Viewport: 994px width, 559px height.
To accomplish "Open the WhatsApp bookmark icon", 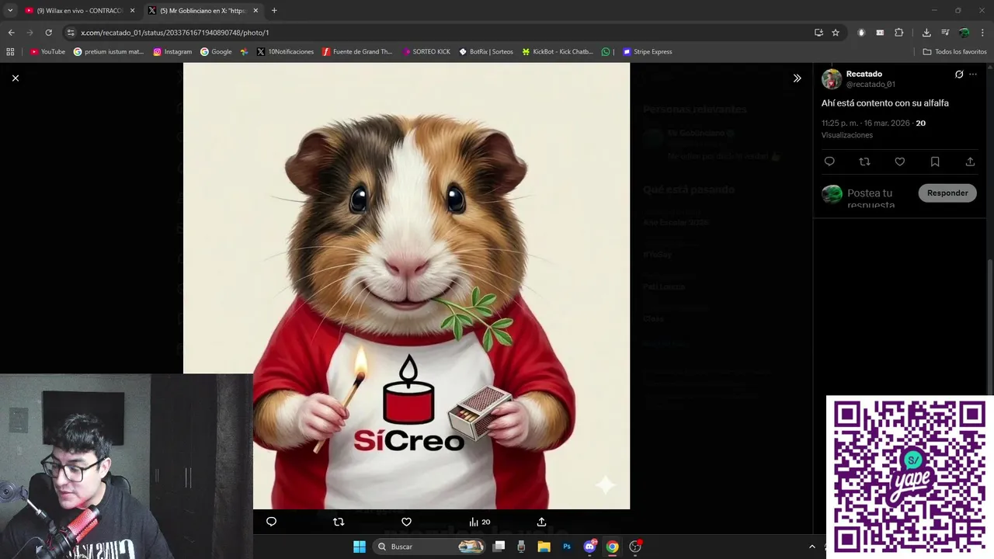I will pos(606,52).
